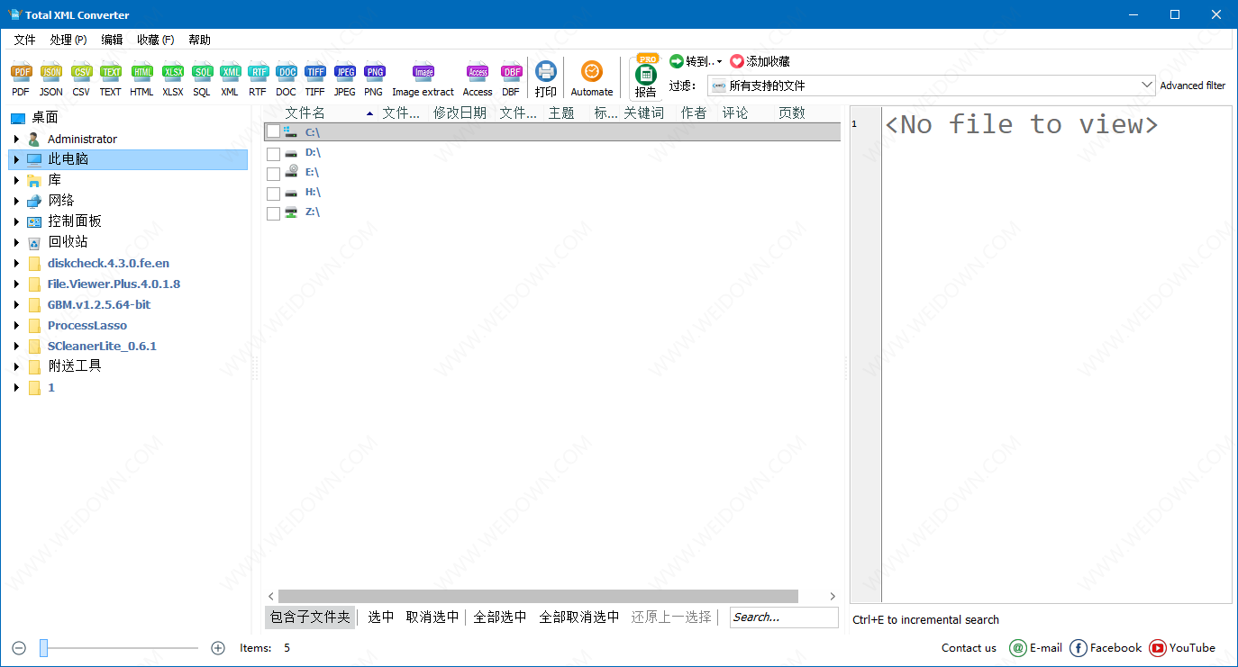Add to favorites with heart icon

tap(737, 61)
